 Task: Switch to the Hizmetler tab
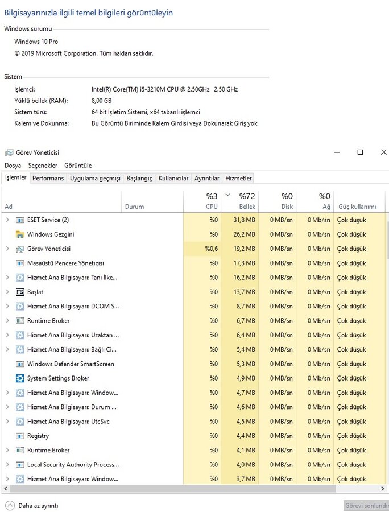click(x=238, y=178)
